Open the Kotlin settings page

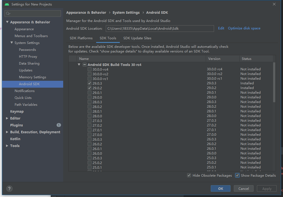(15, 139)
